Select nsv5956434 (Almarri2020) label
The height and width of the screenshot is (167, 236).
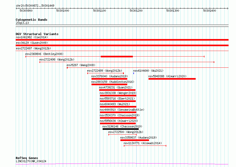click(x=119, y=121)
